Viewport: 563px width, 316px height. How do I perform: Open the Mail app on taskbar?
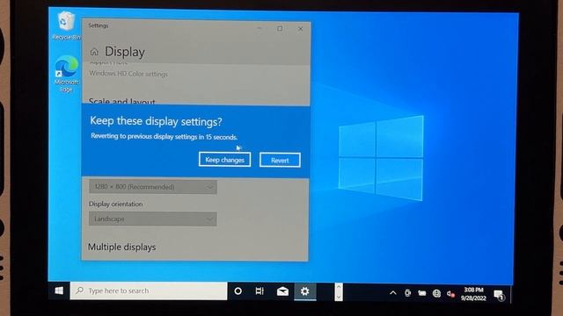[282, 291]
